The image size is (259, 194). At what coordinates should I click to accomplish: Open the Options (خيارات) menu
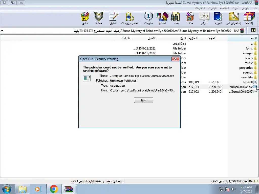212,8
